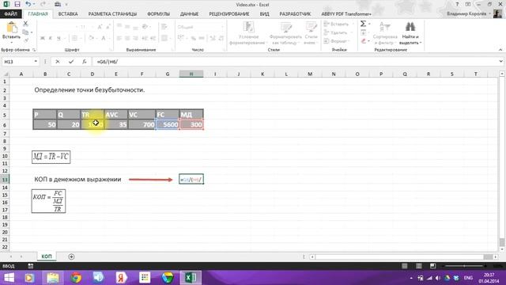Collapse the ribbon with the chevron
Screen dimensions: 506x285
click(500, 50)
